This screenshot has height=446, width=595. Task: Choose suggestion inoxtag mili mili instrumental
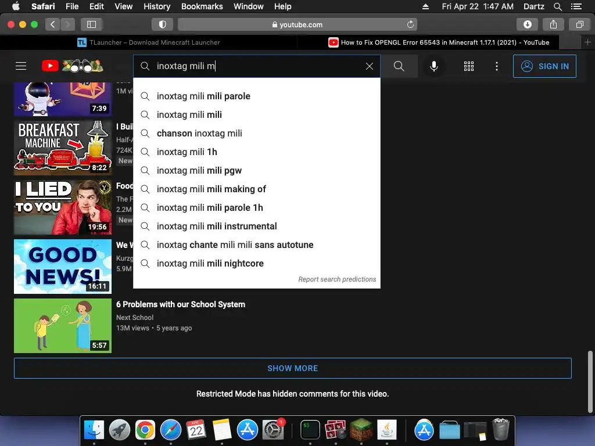tap(256, 226)
